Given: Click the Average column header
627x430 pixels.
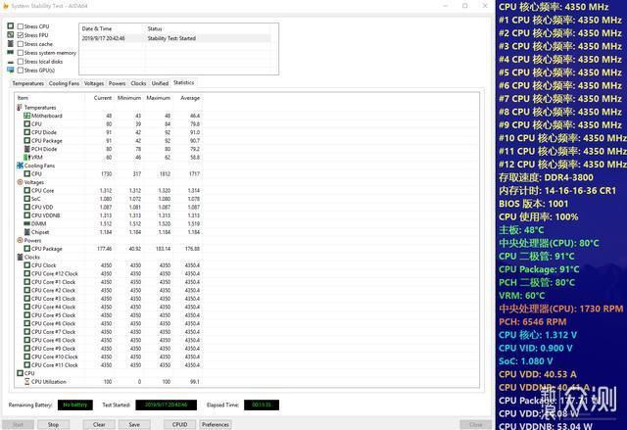Looking at the screenshot, I should click(187, 98).
